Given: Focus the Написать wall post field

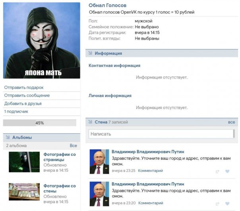Looking at the screenshot, I should pyautogui.click(x=161, y=134).
